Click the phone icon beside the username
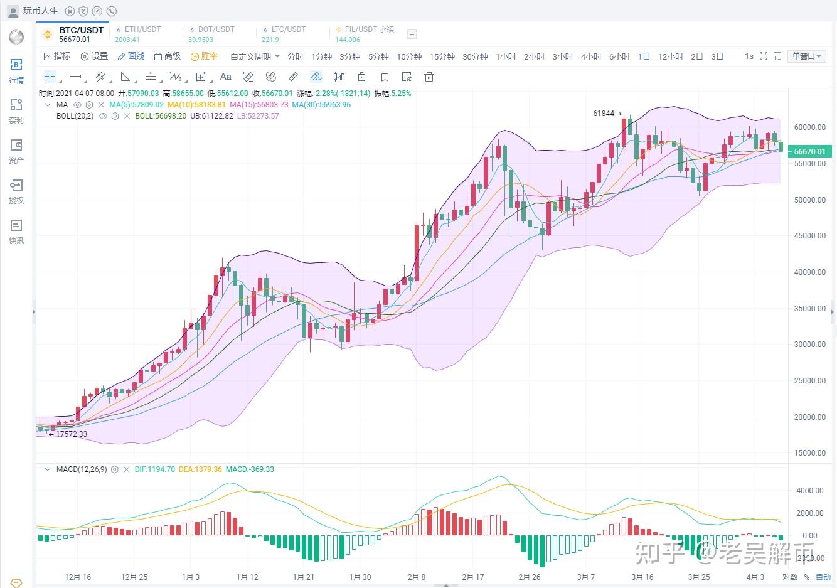This screenshot has width=837, height=588. click(x=112, y=11)
